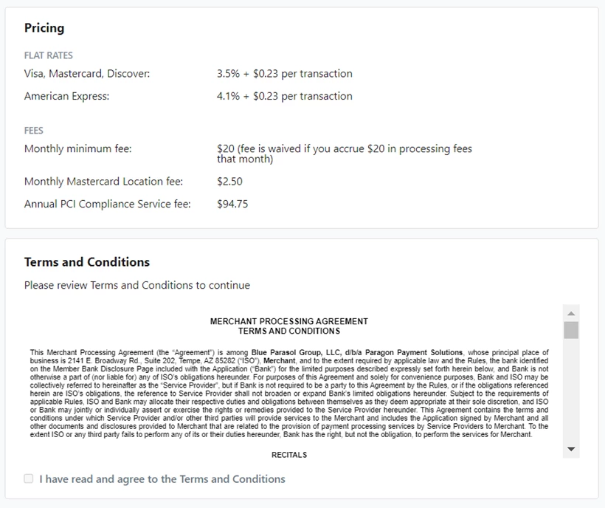Click the Terms and Conditions heading
The image size is (605, 508).
[85, 262]
